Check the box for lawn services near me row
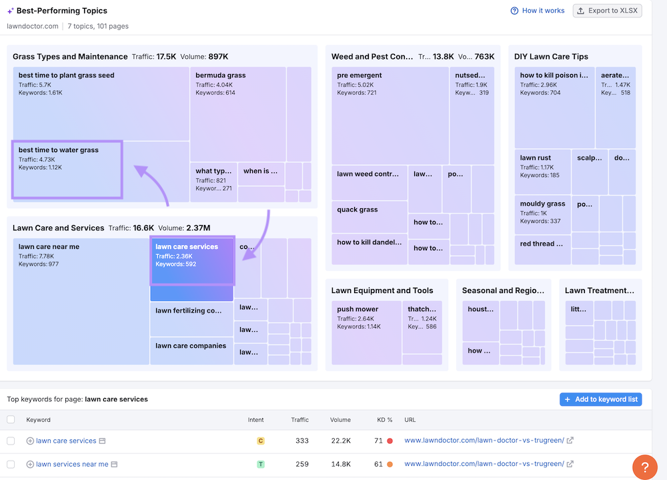 click(x=11, y=465)
